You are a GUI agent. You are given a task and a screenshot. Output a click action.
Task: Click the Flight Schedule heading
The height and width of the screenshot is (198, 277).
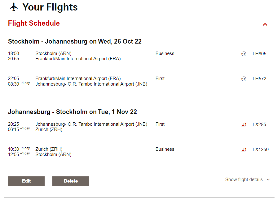coord(34,23)
